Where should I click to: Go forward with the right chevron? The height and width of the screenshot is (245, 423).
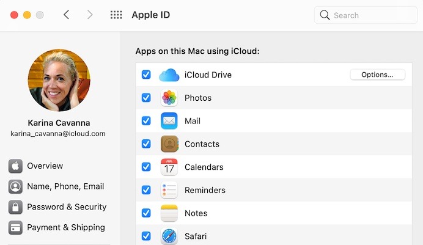(x=90, y=15)
